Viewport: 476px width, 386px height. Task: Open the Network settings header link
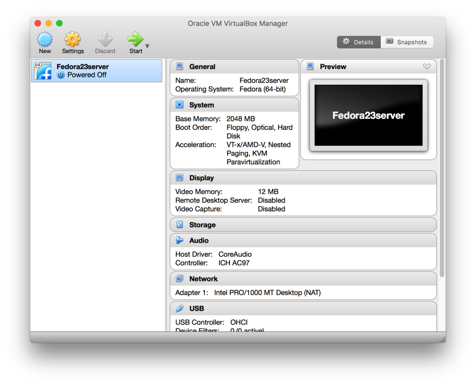point(204,279)
